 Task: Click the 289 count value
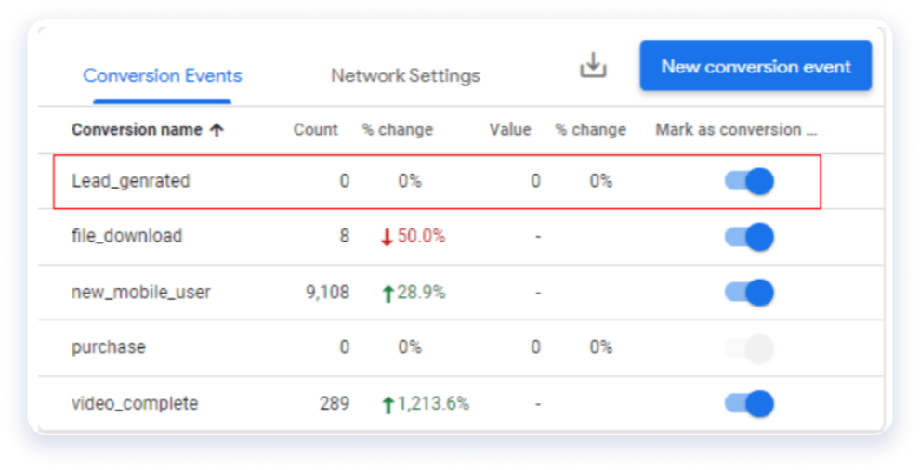335,404
